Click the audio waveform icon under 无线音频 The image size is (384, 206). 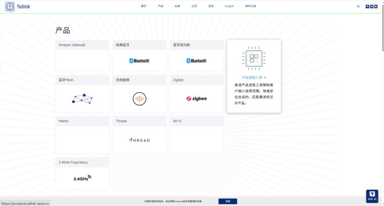[139, 99]
